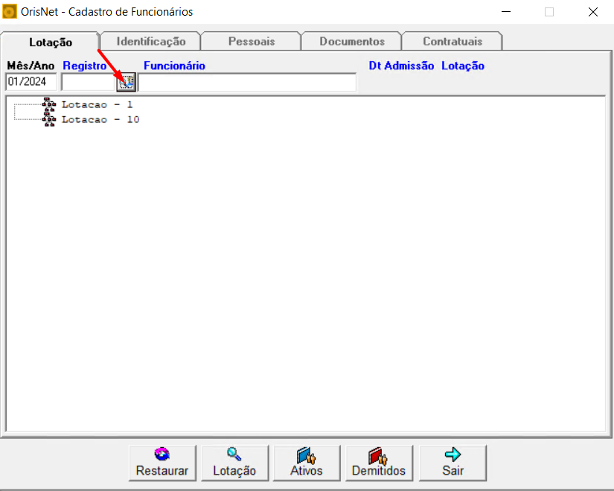Switch to the Identificação tab

coord(151,42)
